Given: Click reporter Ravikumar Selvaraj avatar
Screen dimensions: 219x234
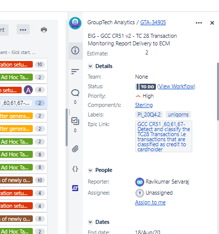Looking at the screenshot, I should pos(140,182).
